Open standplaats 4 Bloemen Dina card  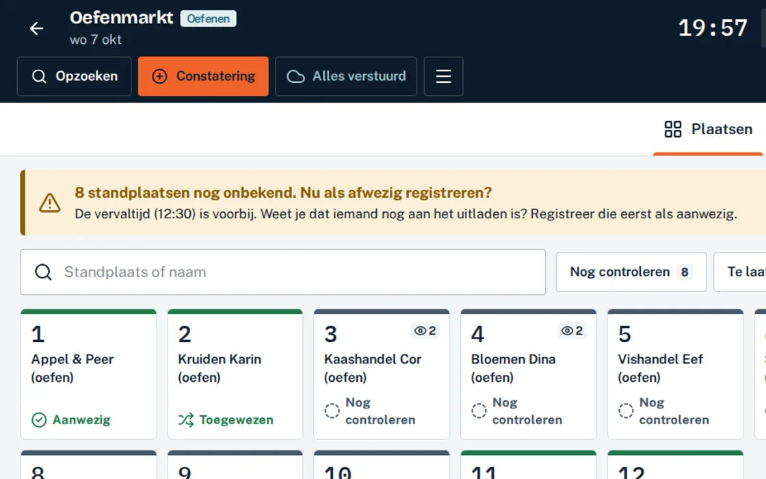coord(529,374)
